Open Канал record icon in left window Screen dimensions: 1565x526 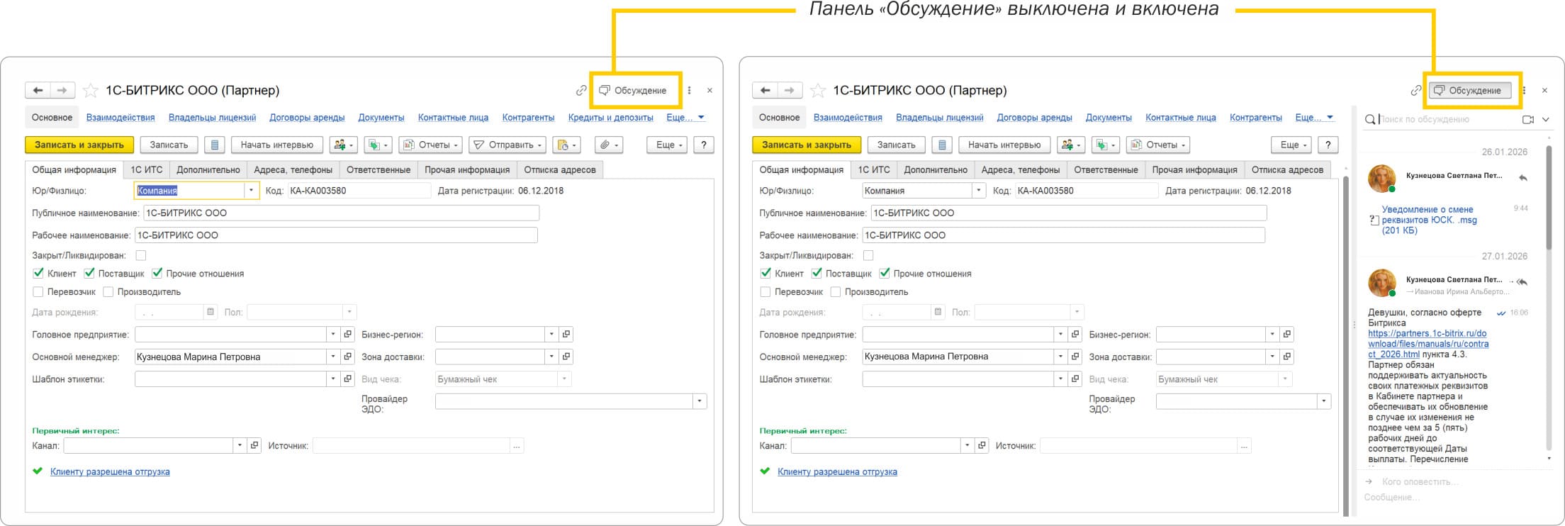coord(254,445)
